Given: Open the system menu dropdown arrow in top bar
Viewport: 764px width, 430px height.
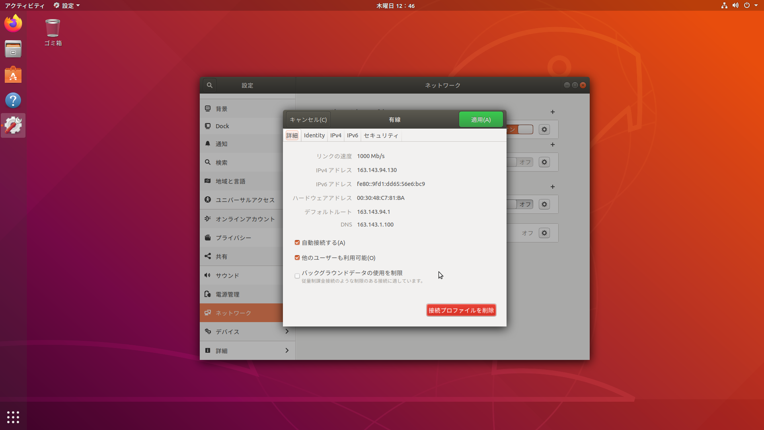Looking at the screenshot, I should pyautogui.click(x=756, y=6).
